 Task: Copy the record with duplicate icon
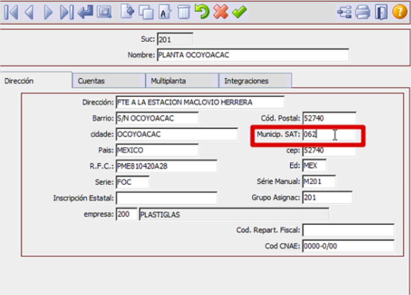click(x=146, y=12)
